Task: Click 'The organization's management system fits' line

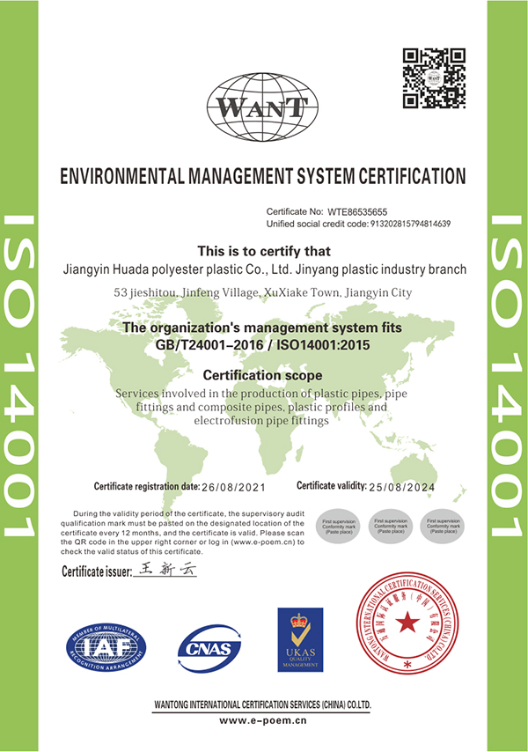Action: pyautogui.click(x=262, y=328)
